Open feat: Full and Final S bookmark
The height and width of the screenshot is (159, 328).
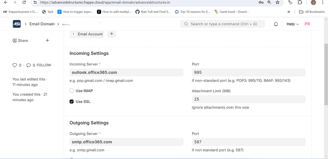click(153, 12)
